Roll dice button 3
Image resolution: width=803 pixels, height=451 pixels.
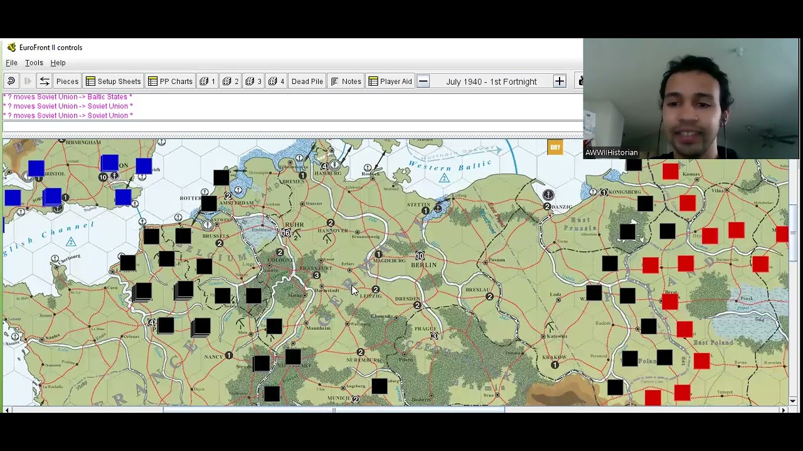[253, 81]
